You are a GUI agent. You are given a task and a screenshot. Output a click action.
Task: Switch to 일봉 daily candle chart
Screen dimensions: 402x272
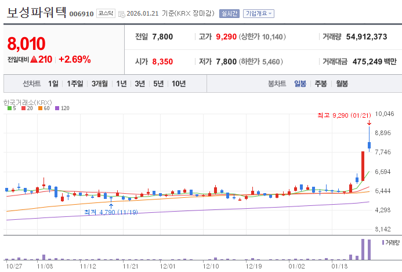(300, 84)
